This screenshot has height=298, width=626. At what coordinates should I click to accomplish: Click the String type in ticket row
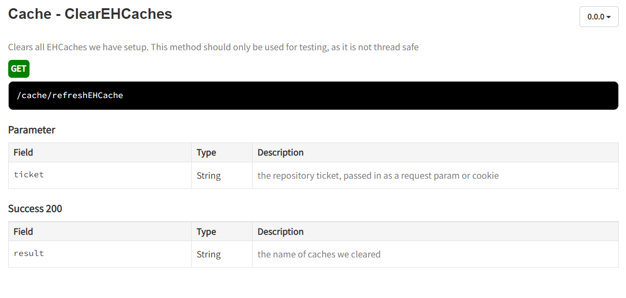(x=209, y=176)
